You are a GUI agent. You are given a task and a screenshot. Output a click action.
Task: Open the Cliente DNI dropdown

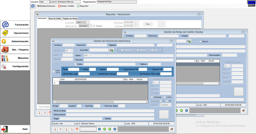[89, 55]
